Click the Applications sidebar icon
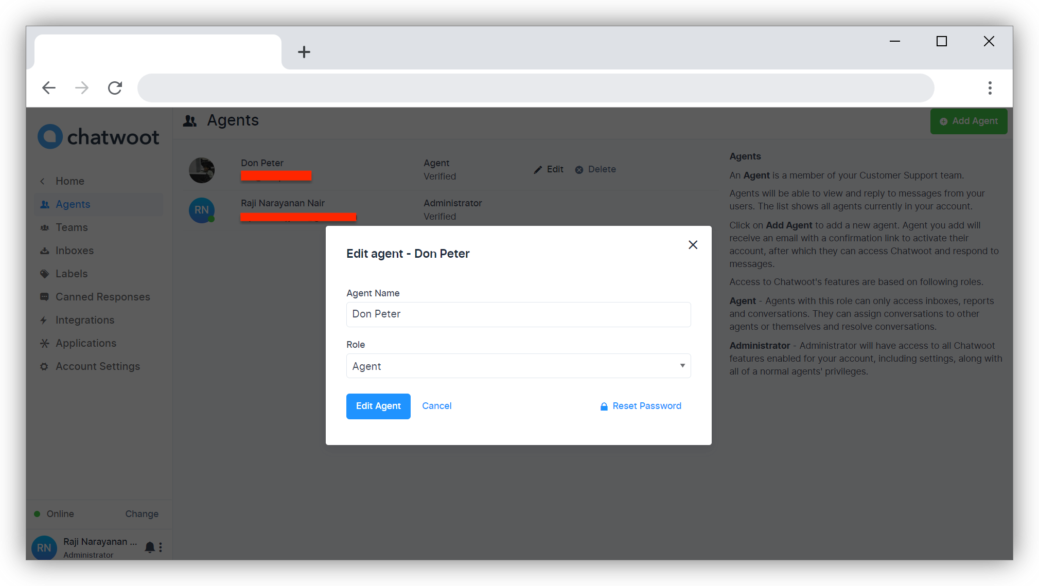This screenshot has width=1039, height=586. [x=45, y=343]
